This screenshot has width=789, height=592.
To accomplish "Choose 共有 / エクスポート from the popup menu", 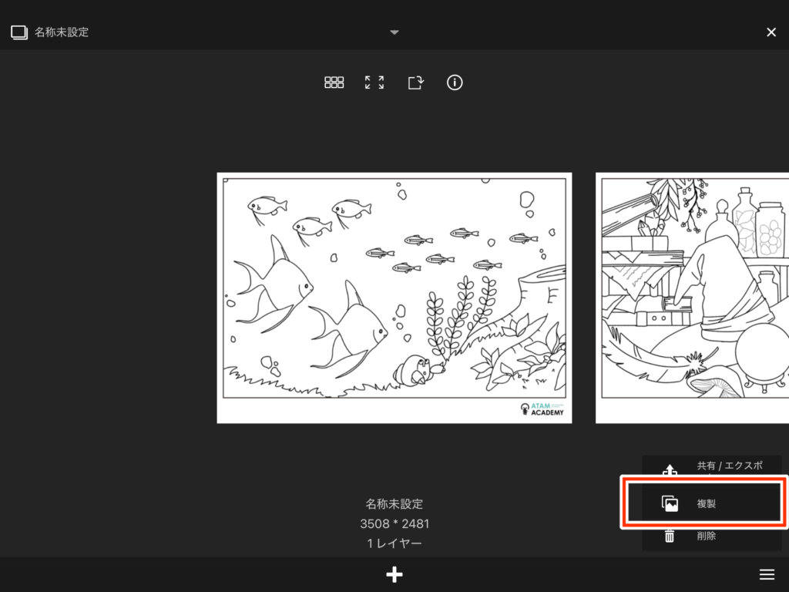I will coord(729,466).
